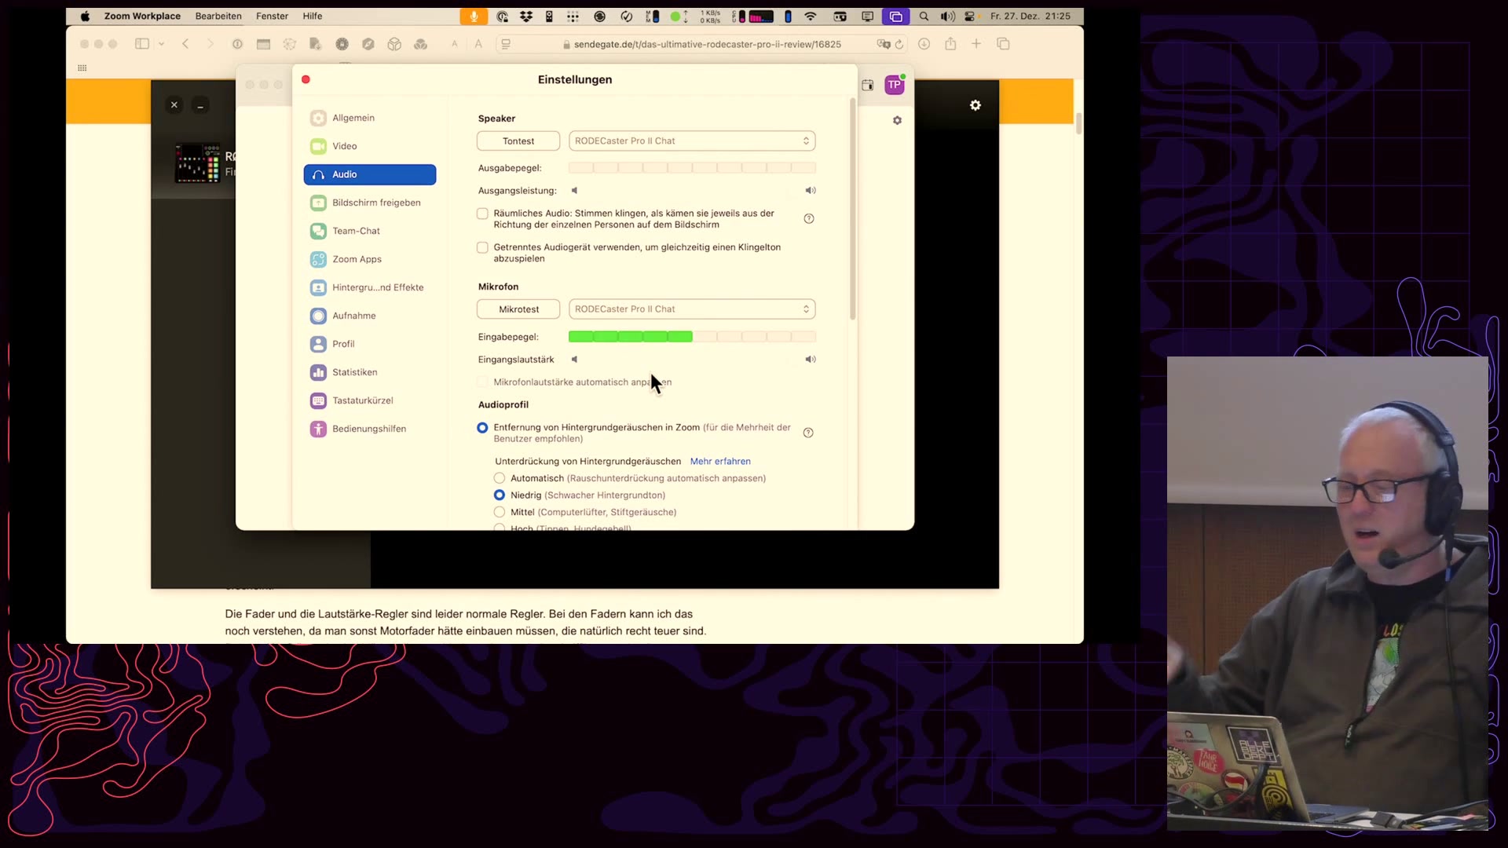Click Safari reload page icon
Screen dimensions: 1508x848
(x=900, y=45)
